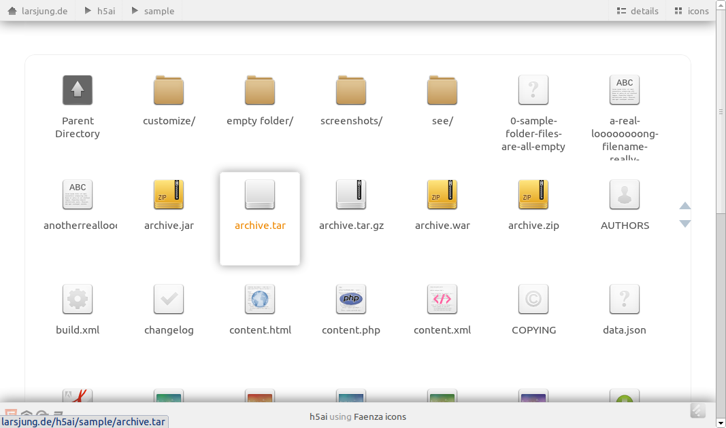
Task: Click the content.php PHP icon
Action: (x=351, y=299)
